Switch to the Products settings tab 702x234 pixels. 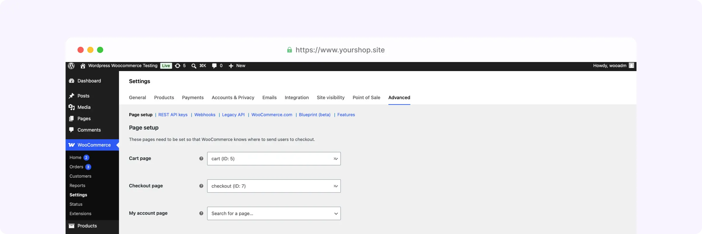tap(164, 97)
